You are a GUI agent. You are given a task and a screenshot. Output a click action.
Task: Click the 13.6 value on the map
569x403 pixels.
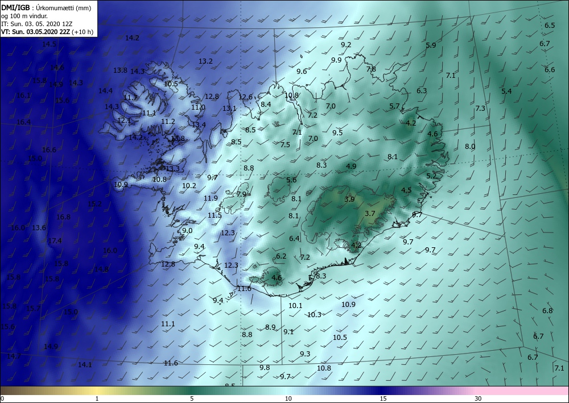click(x=39, y=227)
